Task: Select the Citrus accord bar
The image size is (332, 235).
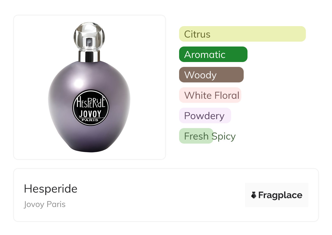Action: point(242,34)
